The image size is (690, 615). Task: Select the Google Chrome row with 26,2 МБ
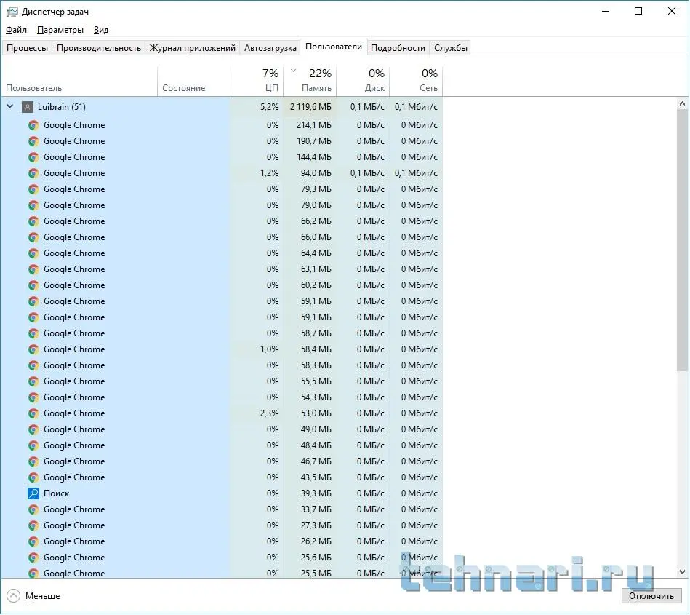(x=221, y=541)
